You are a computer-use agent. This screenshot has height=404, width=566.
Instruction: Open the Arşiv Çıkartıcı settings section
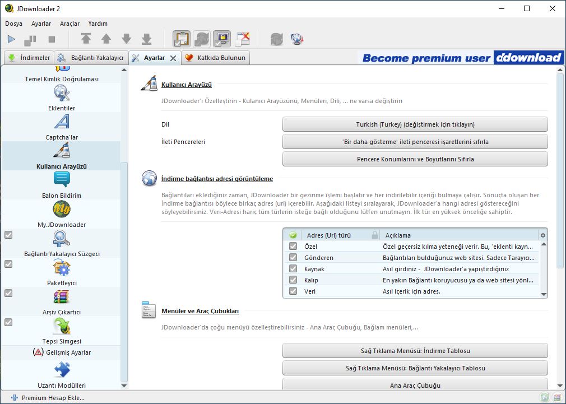coord(62,302)
